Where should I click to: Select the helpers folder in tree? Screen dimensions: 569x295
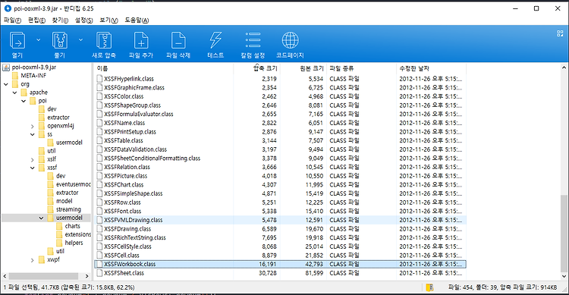(x=74, y=243)
